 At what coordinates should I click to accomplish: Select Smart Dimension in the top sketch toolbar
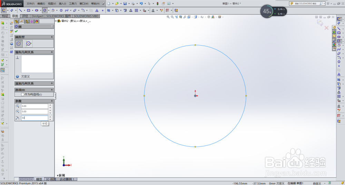[x=12, y=10]
